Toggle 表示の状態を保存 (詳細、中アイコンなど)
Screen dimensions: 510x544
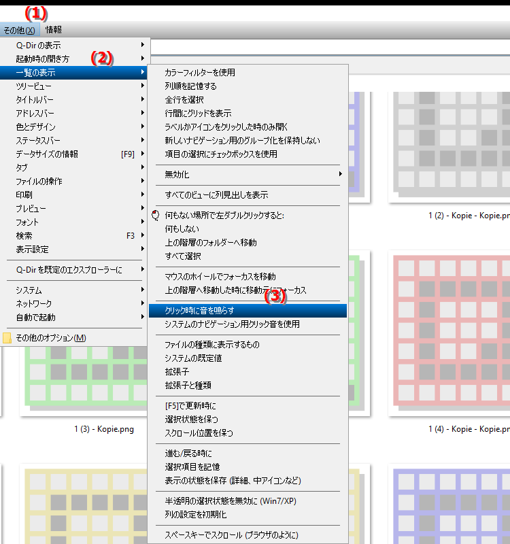[248, 481]
